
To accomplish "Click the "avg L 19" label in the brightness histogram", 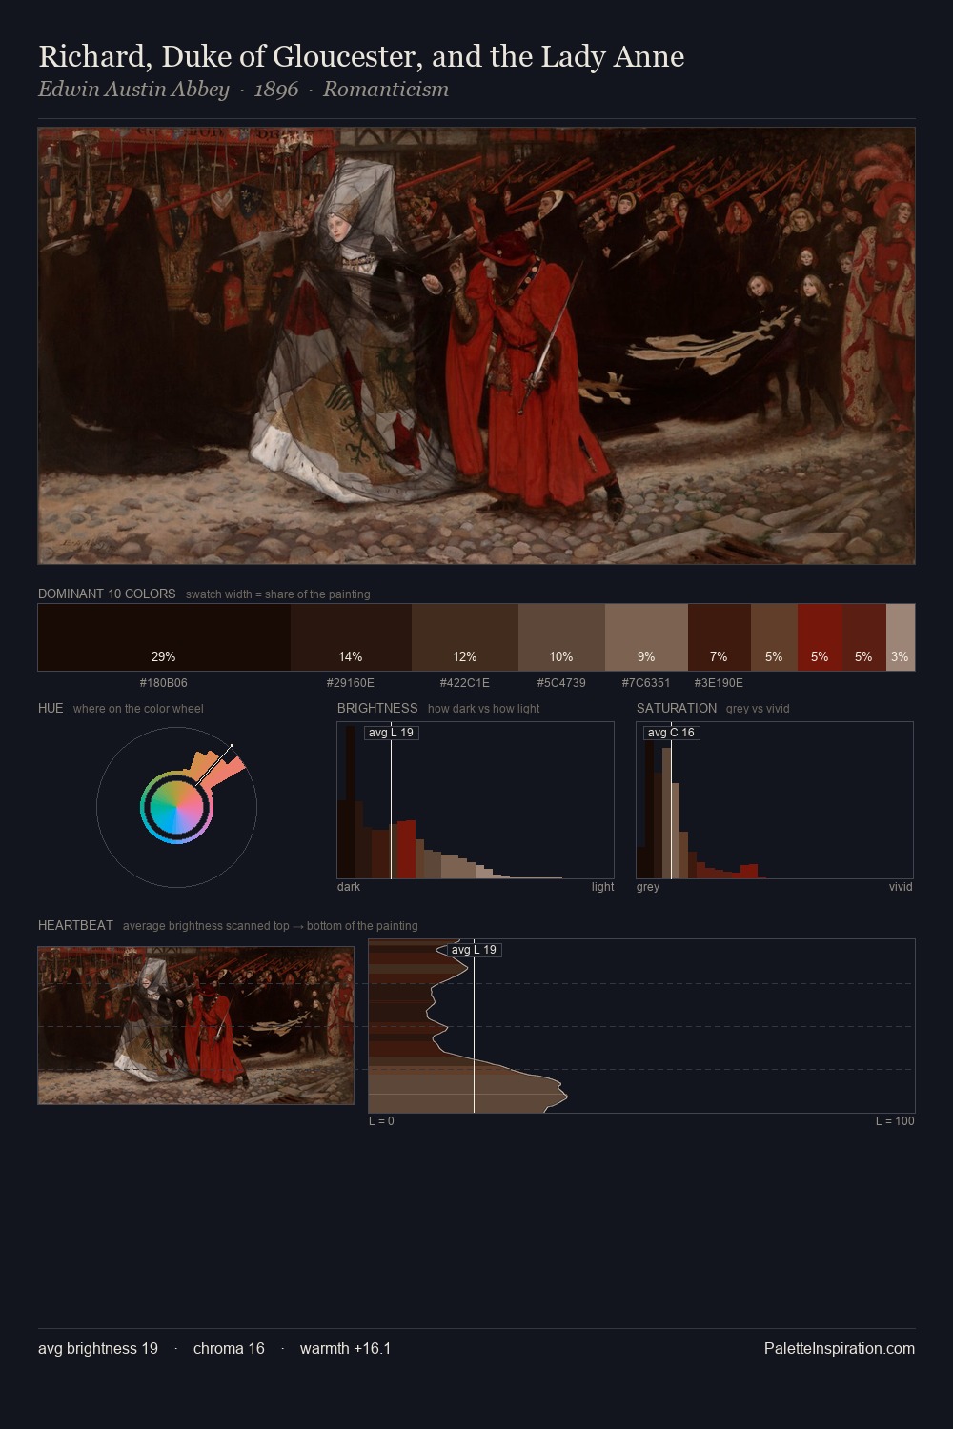I will (391, 733).
